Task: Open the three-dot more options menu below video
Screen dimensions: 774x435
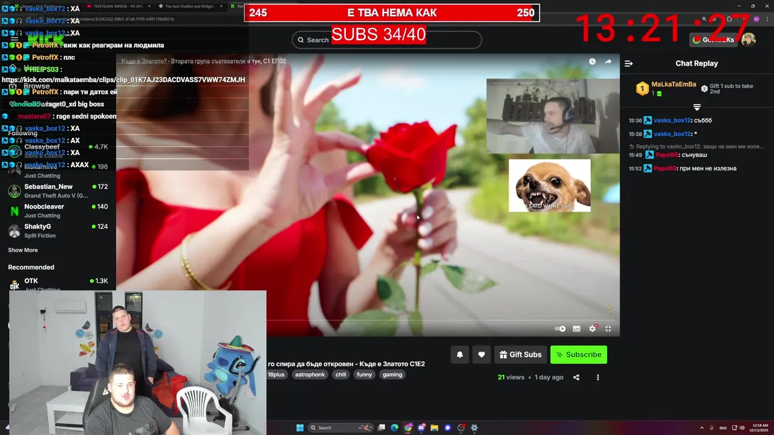Action: 598,378
